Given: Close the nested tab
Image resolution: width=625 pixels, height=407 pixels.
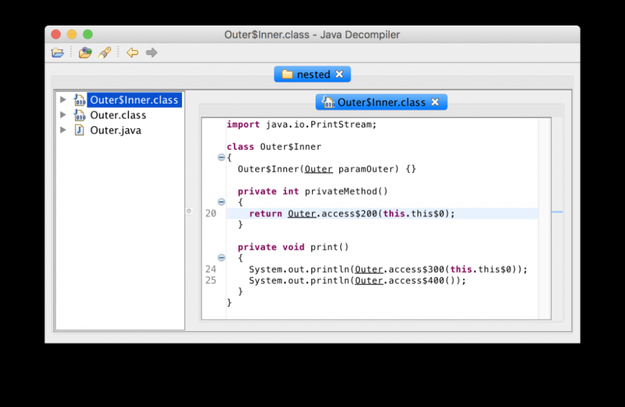Looking at the screenshot, I should click(339, 74).
